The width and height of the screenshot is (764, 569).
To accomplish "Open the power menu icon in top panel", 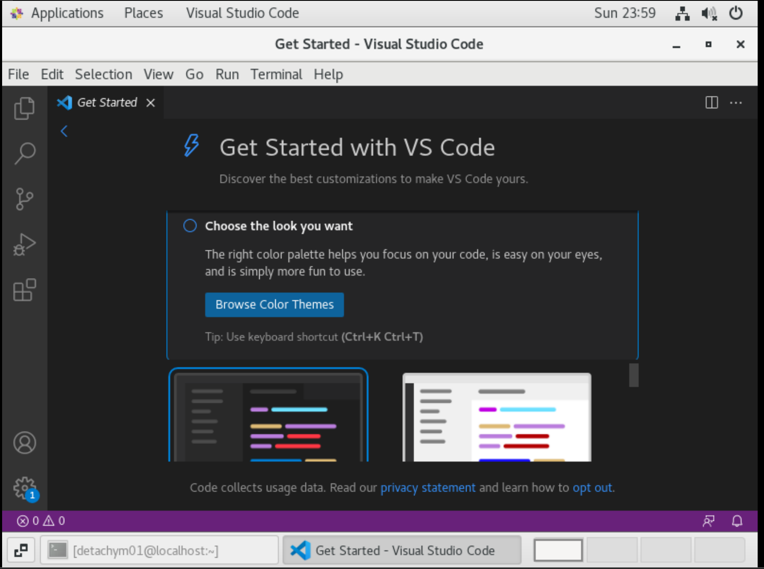I will 736,13.
